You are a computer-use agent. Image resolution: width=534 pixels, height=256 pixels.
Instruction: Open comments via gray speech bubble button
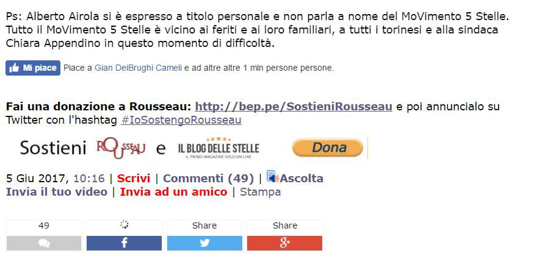(43, 243)
